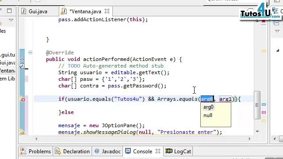The width and height of the screenshot is (283, 159).
Task: Click the "Presionaste enter" string literal
Action: pos(187,132)
